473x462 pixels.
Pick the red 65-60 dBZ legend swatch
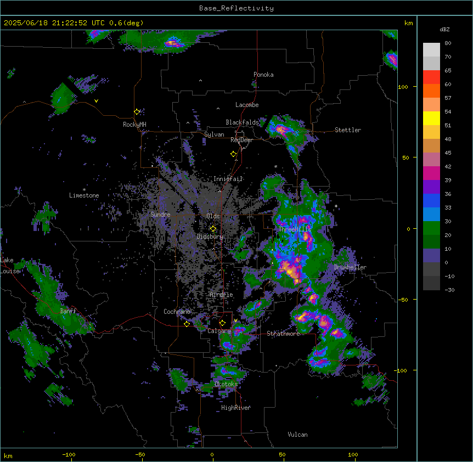coord(431,77)
